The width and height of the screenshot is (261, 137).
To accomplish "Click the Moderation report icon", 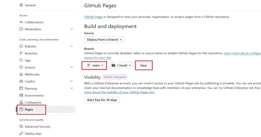I will (21, 29).
